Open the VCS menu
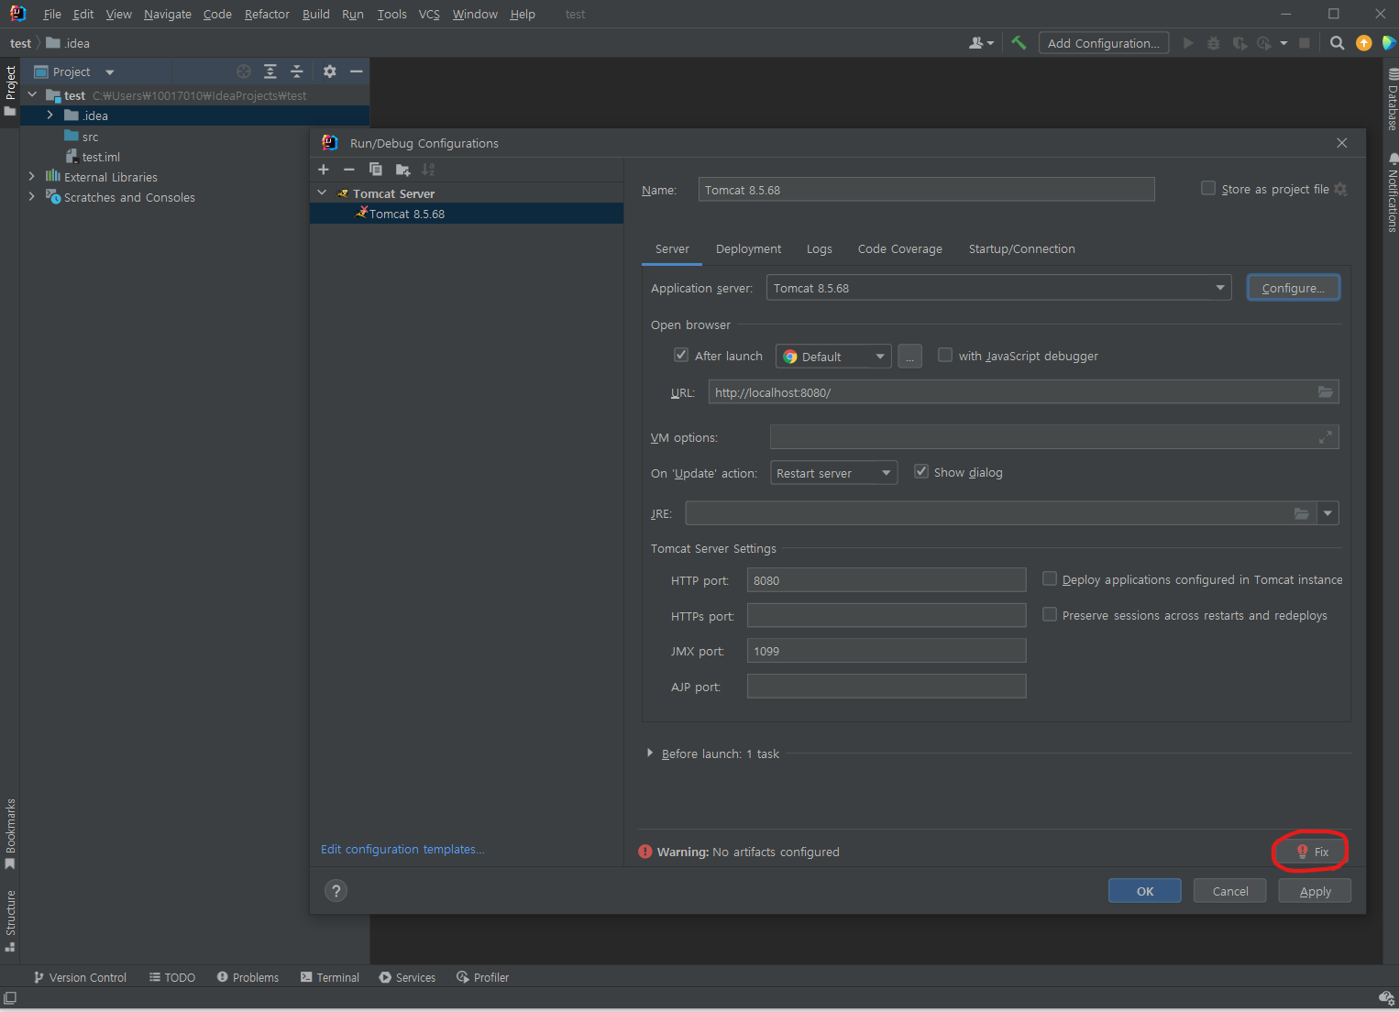 click(429, 14)
